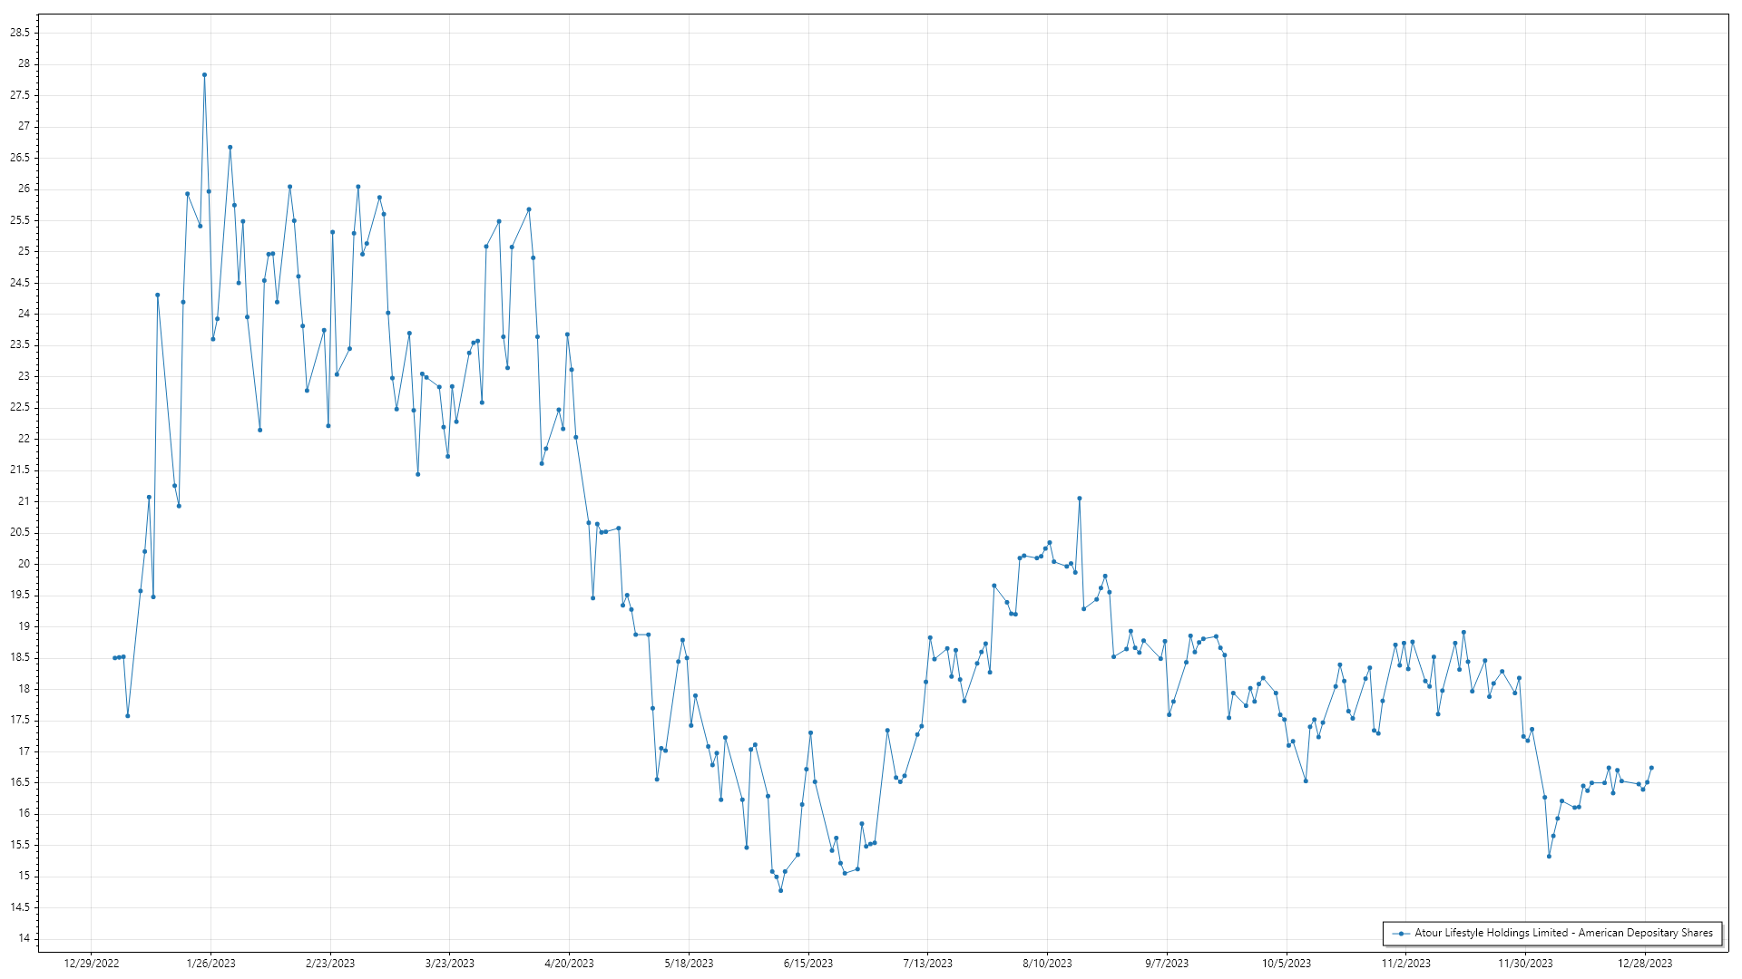Click the 28.5 y-axis value label
The width and height of the screenshot is (1742, 979).
tap(20, 33)
